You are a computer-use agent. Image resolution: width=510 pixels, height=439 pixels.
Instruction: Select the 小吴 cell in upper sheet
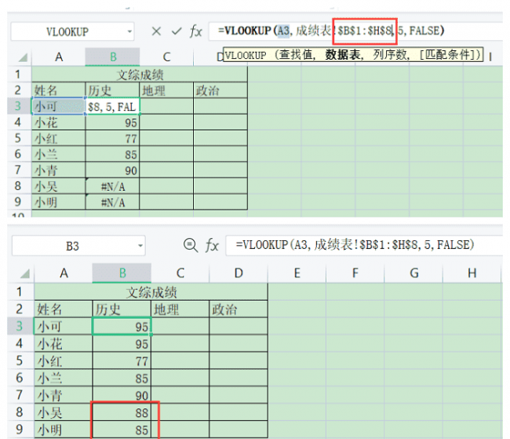pos(59,186)
